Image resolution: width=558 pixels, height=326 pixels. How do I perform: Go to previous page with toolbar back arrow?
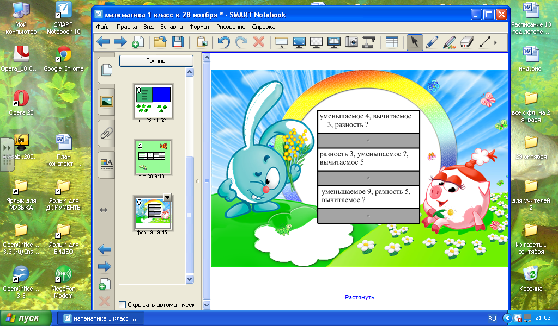(103, 42)
